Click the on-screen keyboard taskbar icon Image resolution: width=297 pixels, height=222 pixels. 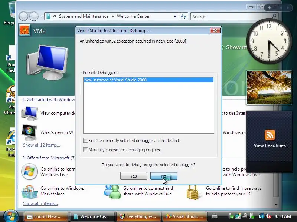click(215, 216)
